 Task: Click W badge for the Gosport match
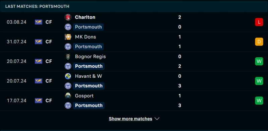pos(259,101)
